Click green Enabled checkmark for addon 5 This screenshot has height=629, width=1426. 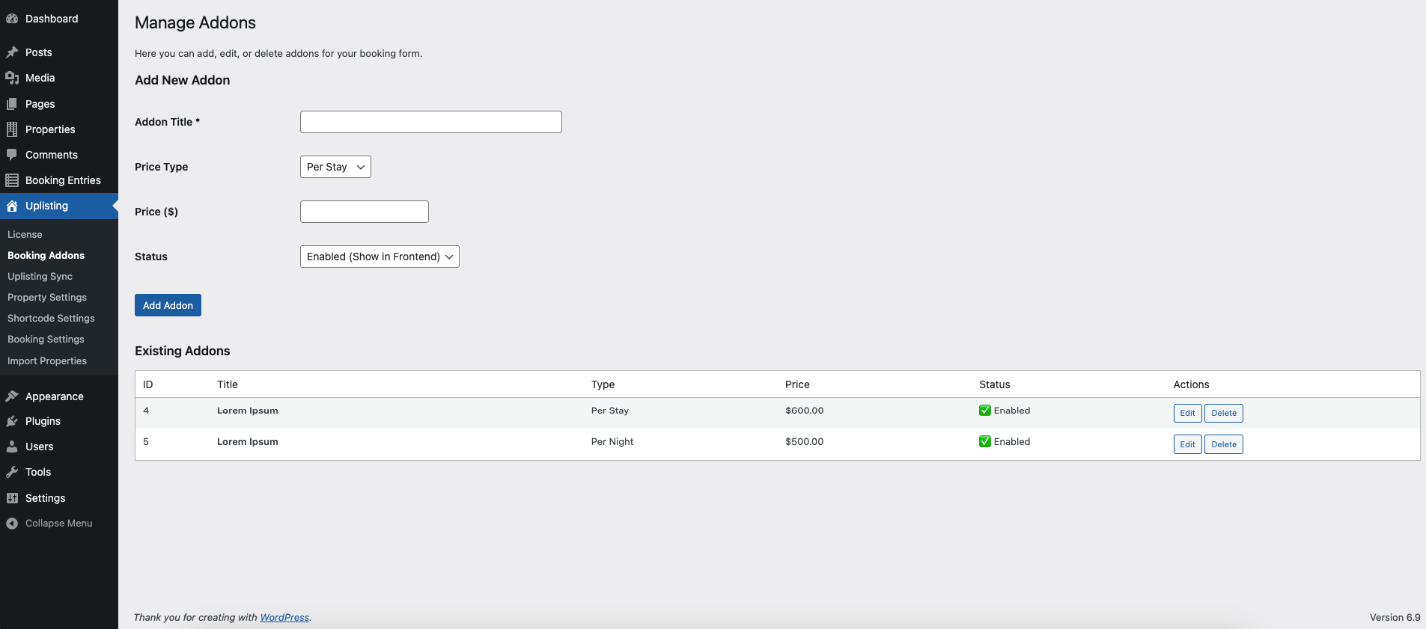(985, 441)
